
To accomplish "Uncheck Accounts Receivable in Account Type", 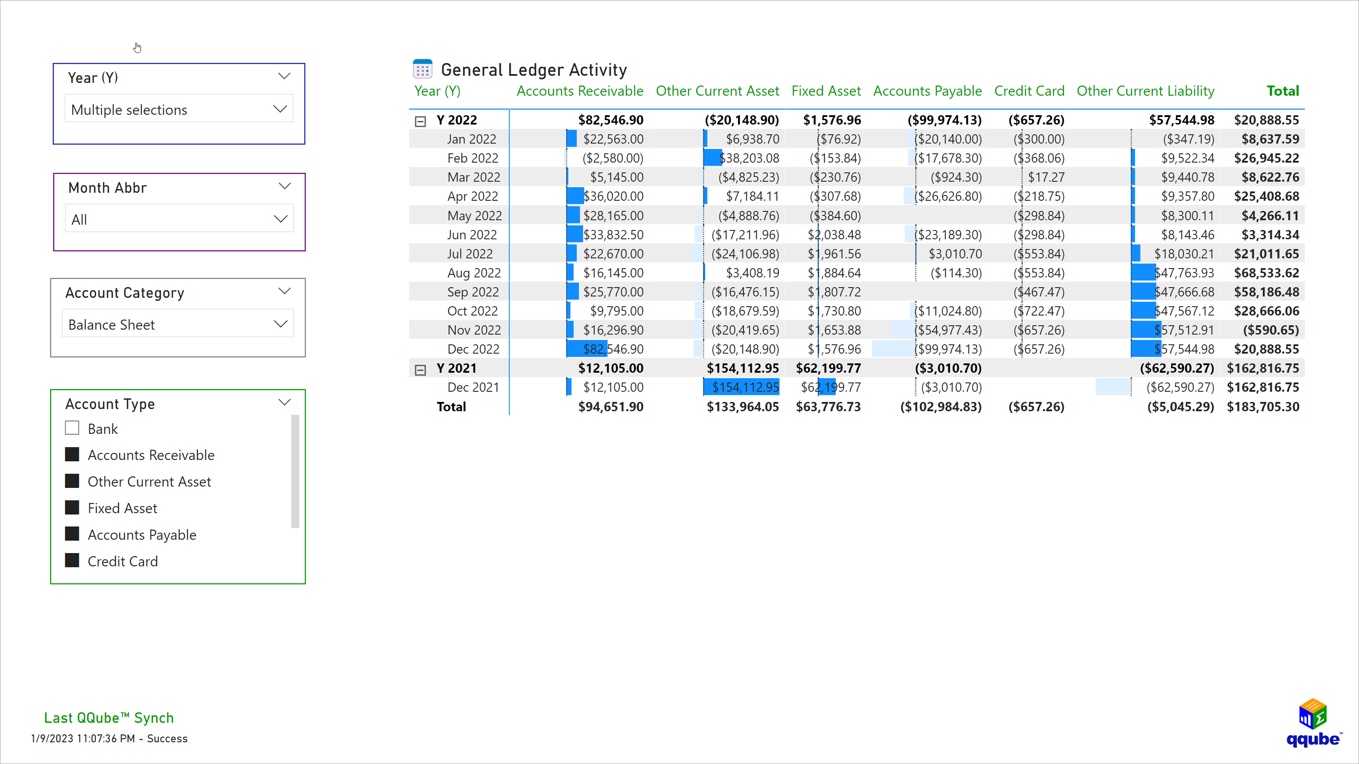I will (x=72, y=454).
